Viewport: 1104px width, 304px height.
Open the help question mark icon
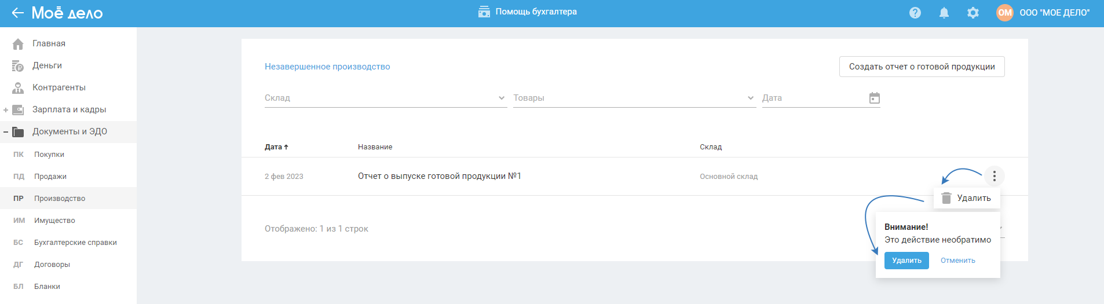[x=915, y=13]
